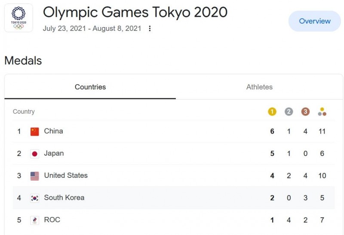Click the gold medal column icon
The width and height of the screenshot is (344, 235).
pos(272,112)
